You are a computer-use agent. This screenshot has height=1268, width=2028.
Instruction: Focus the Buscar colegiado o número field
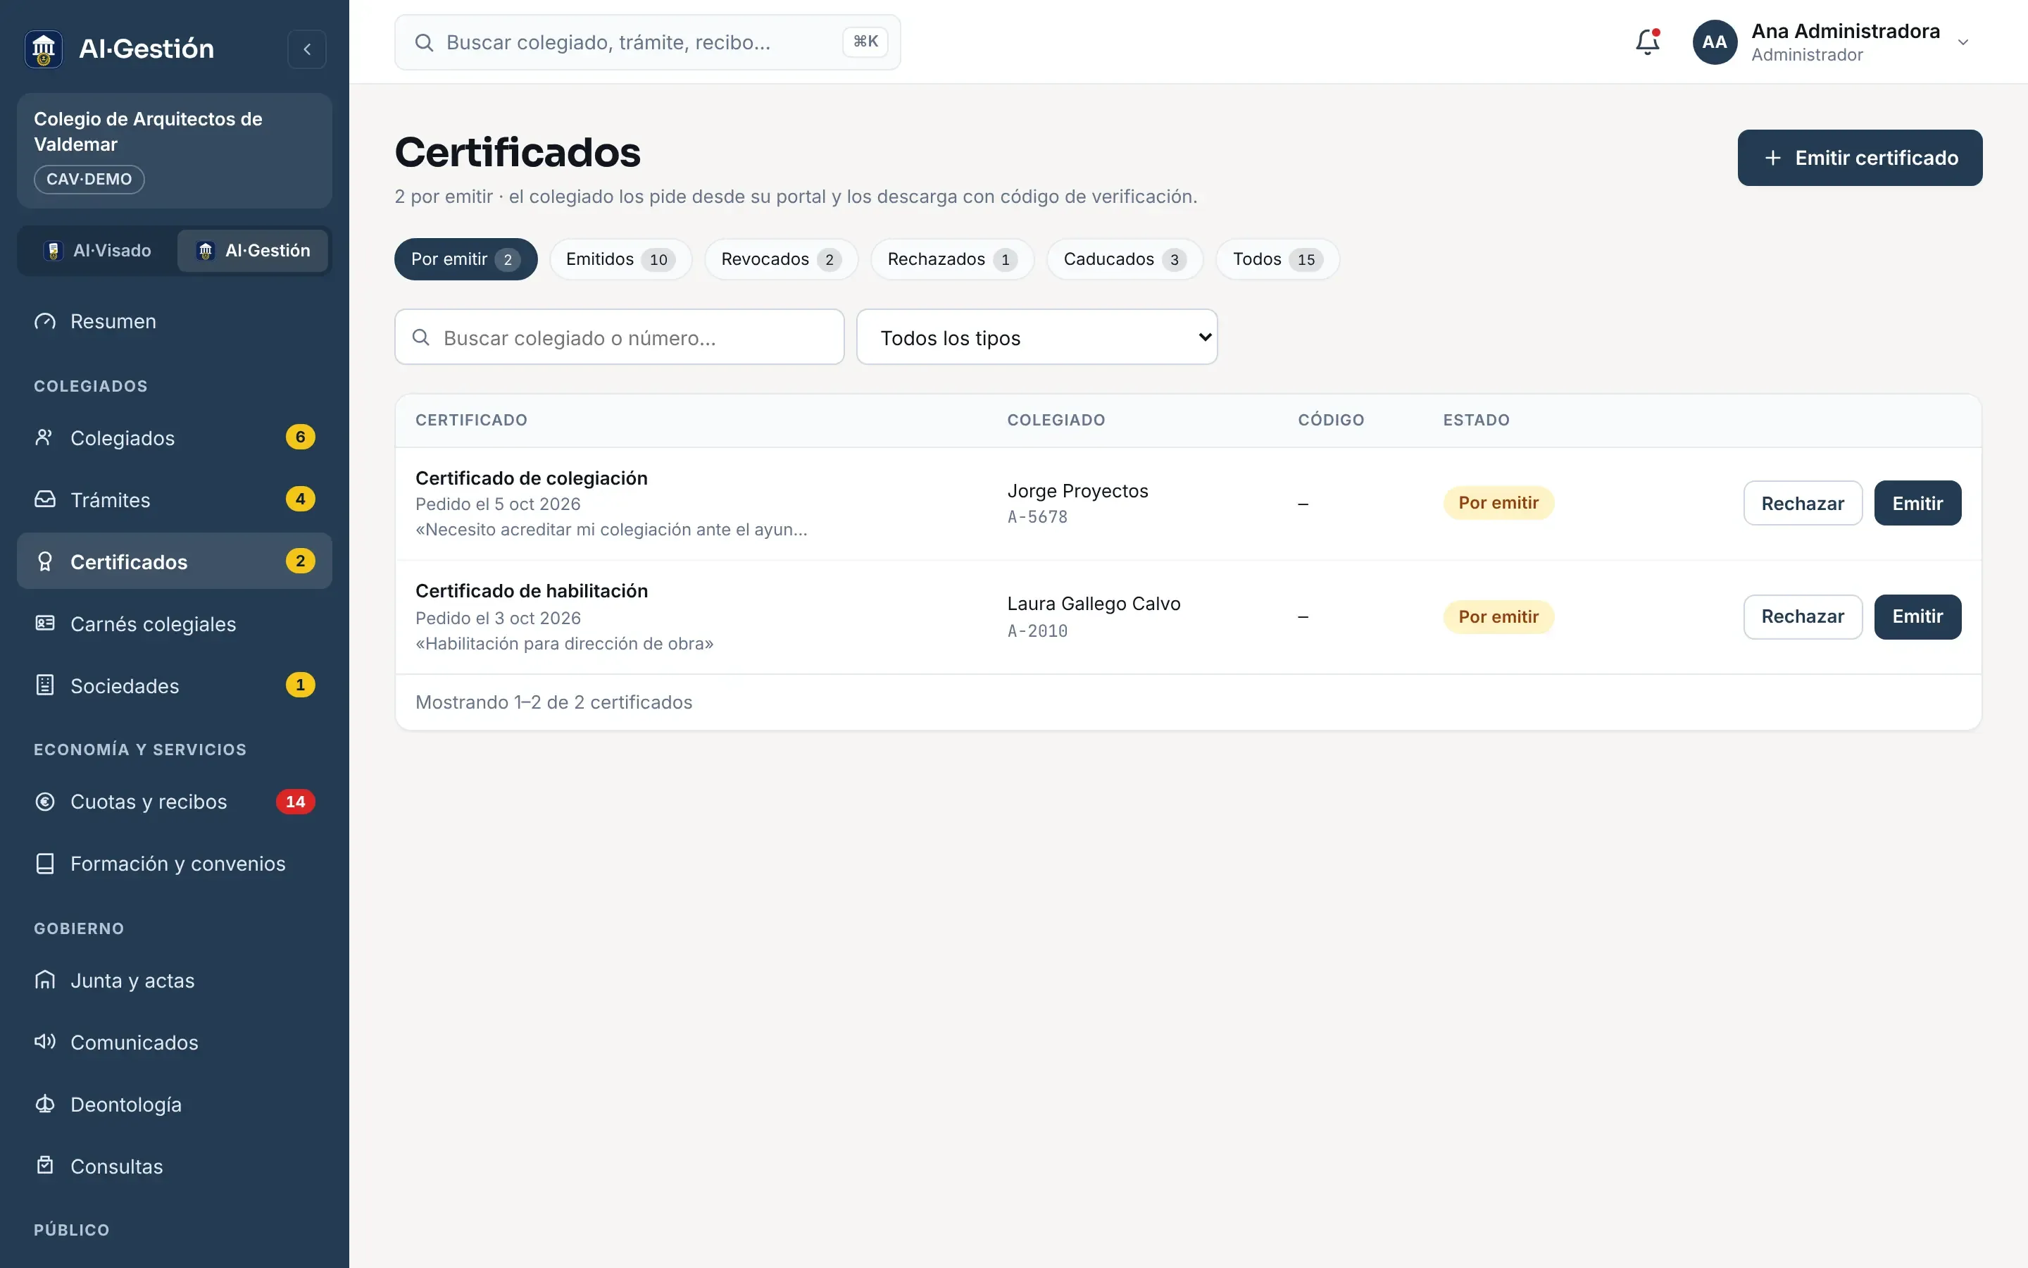coord(619,337)
